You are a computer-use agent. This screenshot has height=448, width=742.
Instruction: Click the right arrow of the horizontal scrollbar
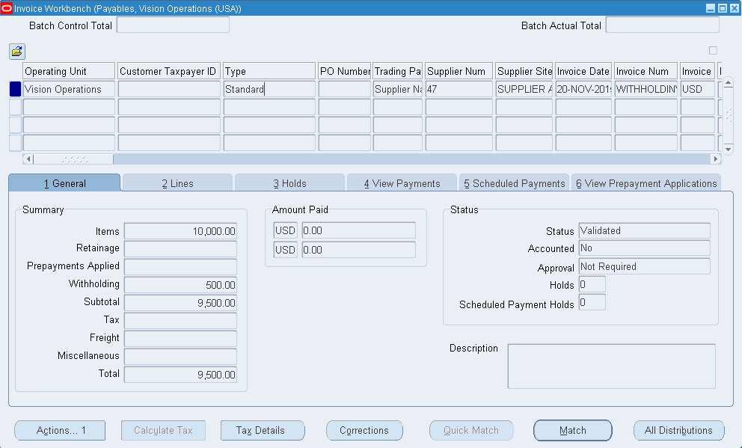click(716, 159)
